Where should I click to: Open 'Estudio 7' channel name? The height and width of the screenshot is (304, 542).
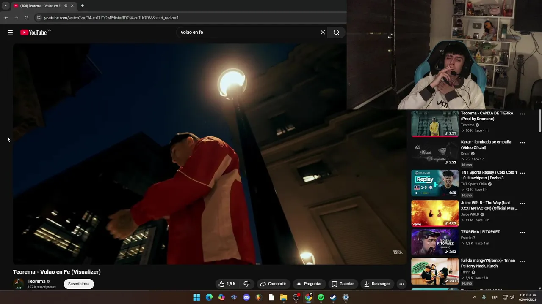click(468, 238)
